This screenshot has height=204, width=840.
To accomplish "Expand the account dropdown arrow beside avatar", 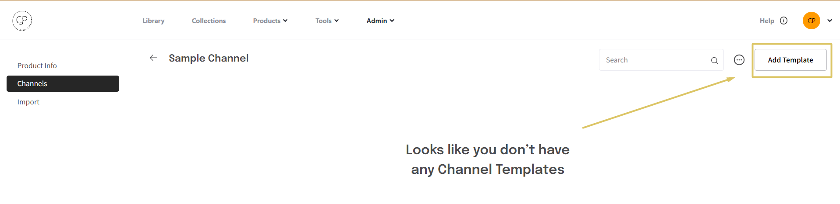I will [829, 21].
